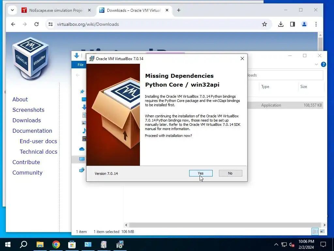Switch Explorer to details view icon

(315, 231)
